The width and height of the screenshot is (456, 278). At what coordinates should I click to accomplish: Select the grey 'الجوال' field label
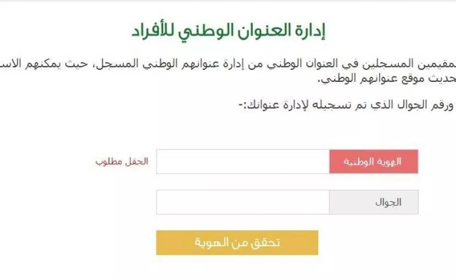pyautogui.click(x=374, y=202)
